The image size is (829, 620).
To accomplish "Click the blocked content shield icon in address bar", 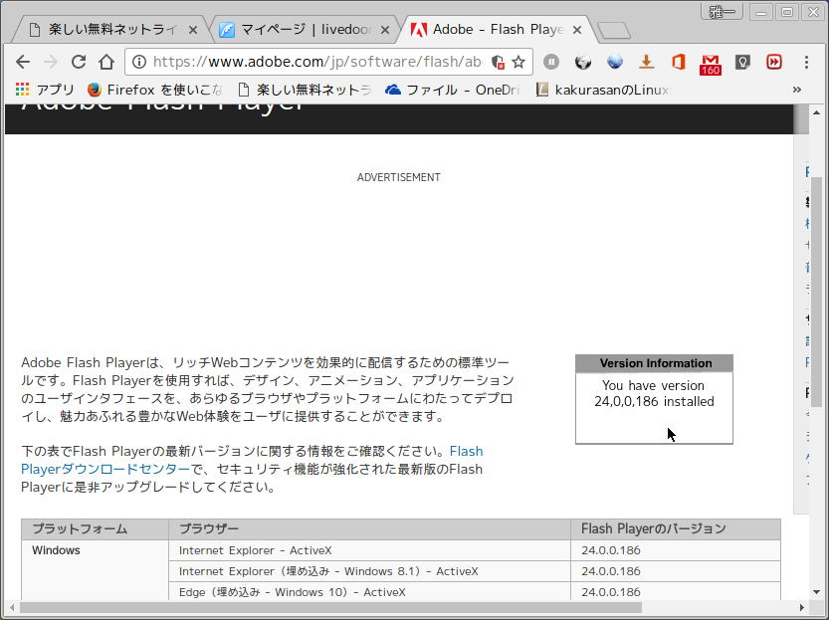I will (498, 62).
